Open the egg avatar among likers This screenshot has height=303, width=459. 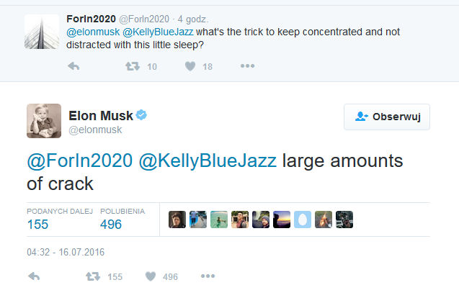(x=303, y=220)
